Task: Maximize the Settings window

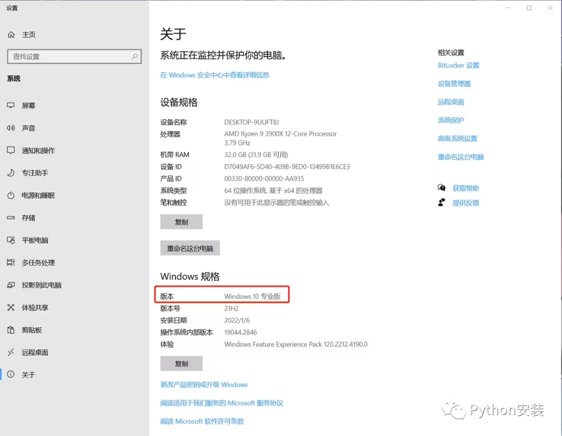Action: [529, 8]
